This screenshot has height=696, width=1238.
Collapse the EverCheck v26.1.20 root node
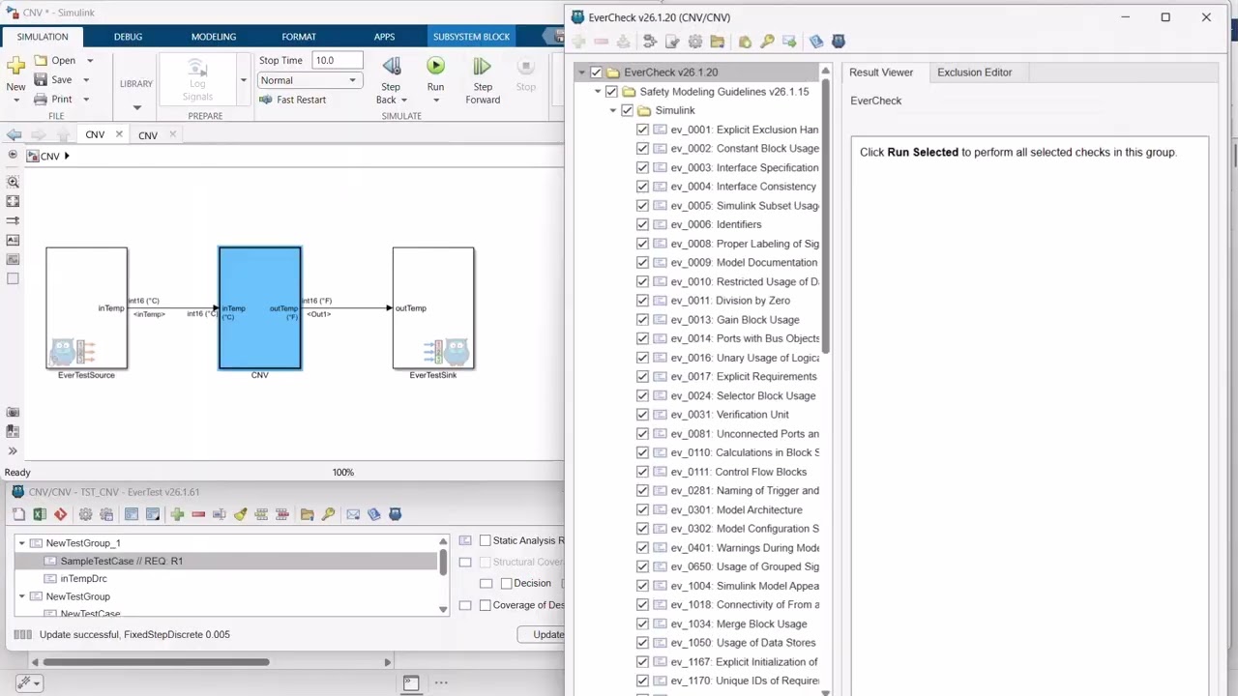coord(581,72)
